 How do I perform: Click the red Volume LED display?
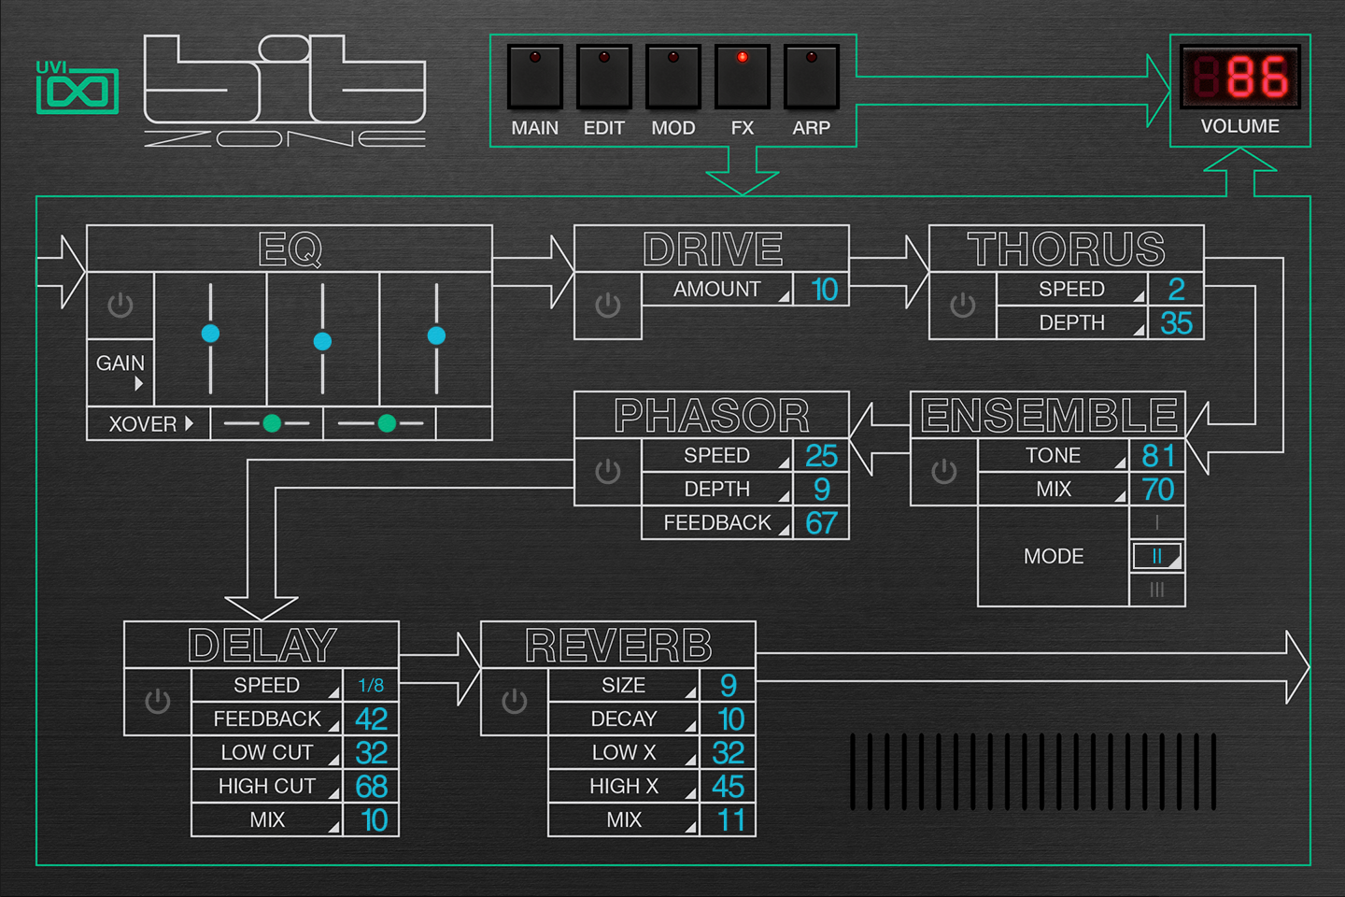[1240, 77]
